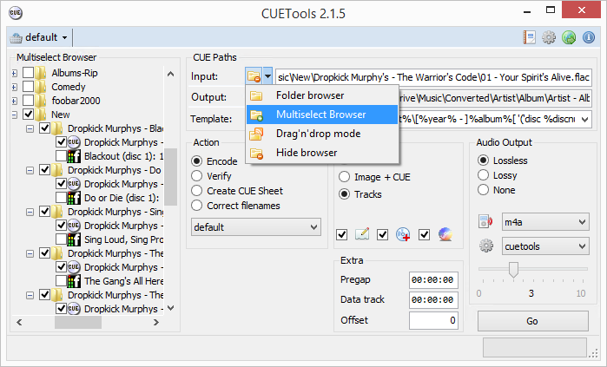The height and width of the screenshot is (367, 607).
Task: Click the Data track time field
Action: point(433,299)
